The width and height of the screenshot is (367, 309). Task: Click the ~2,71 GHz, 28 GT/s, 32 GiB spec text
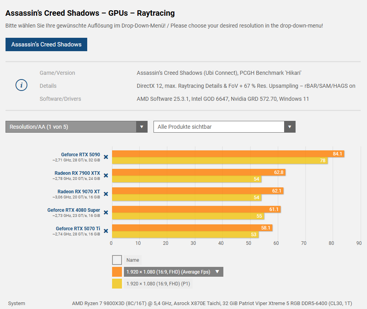click(76, 160)
